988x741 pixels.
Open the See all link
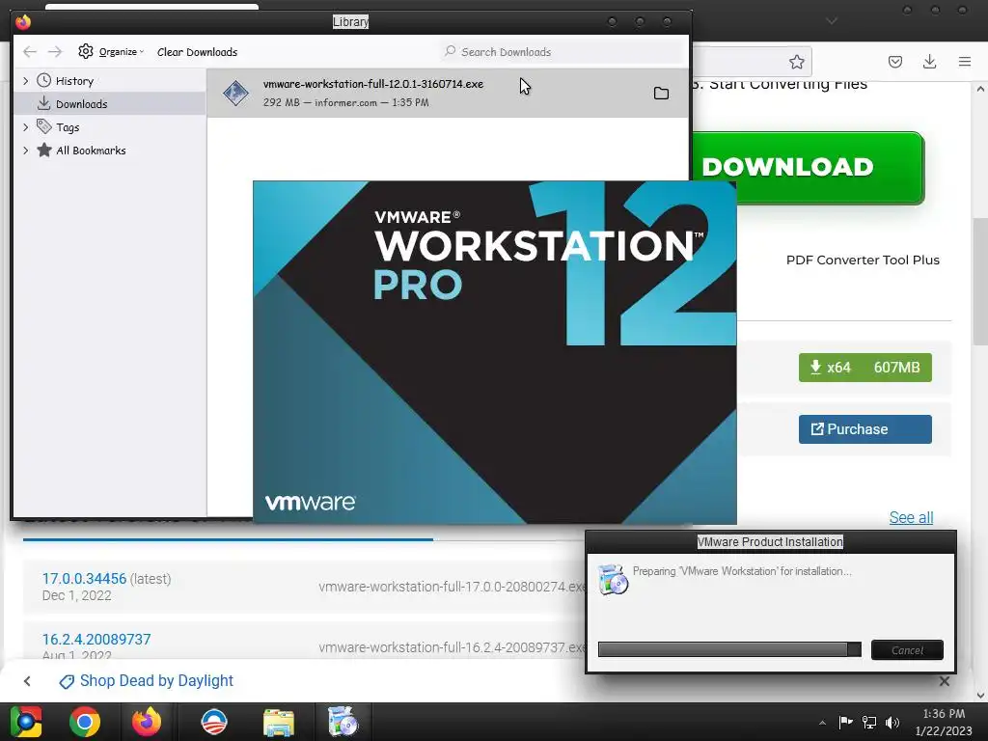pos(911,517)
